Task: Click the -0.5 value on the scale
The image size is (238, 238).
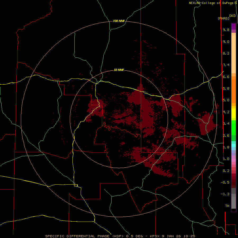Action: tap(225, 182)
